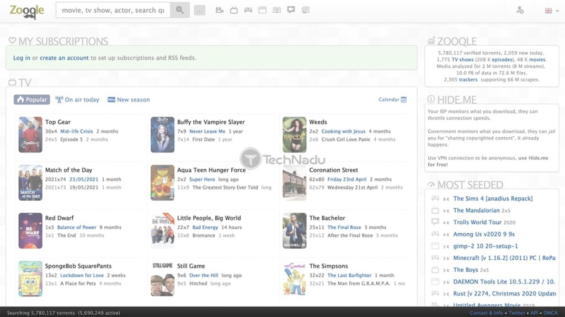Open the TV shows stats link

tap(463, 60)
